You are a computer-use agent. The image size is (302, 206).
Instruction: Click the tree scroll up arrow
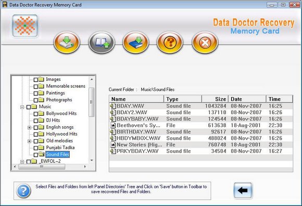92,79
